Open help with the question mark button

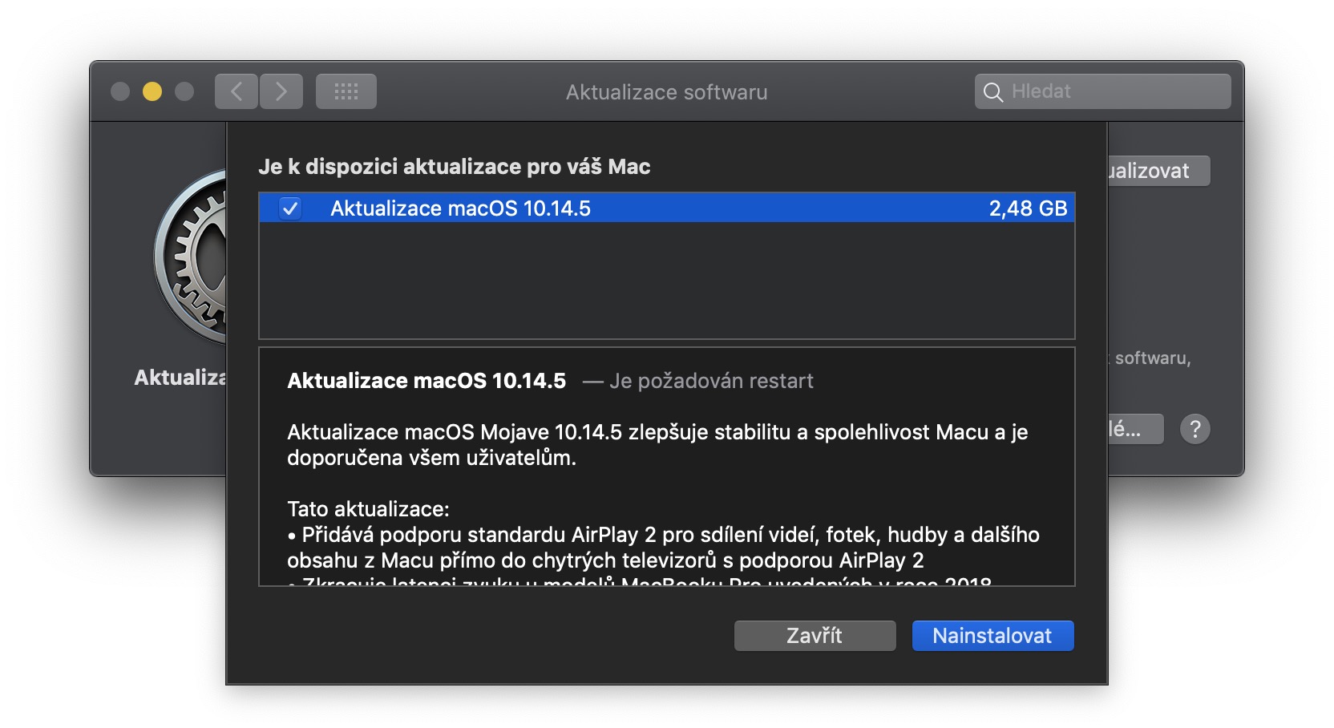coord(1195,429)
